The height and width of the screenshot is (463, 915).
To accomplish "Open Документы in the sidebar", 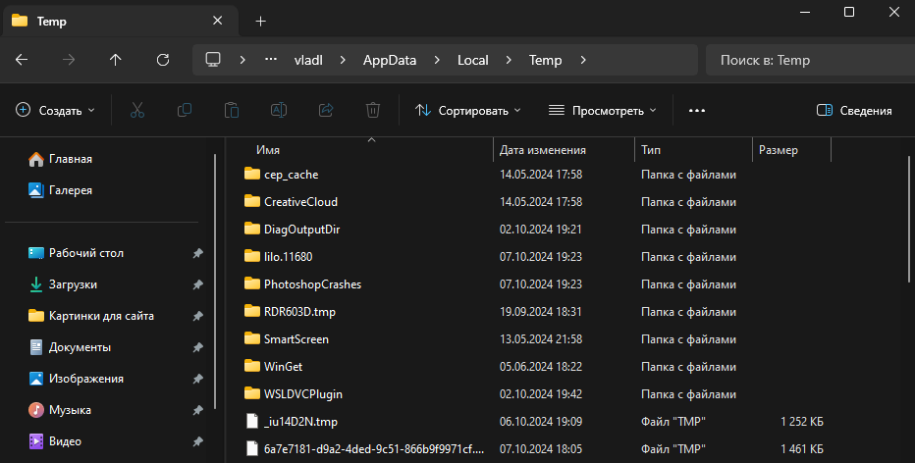I will (x=70, y=347).
